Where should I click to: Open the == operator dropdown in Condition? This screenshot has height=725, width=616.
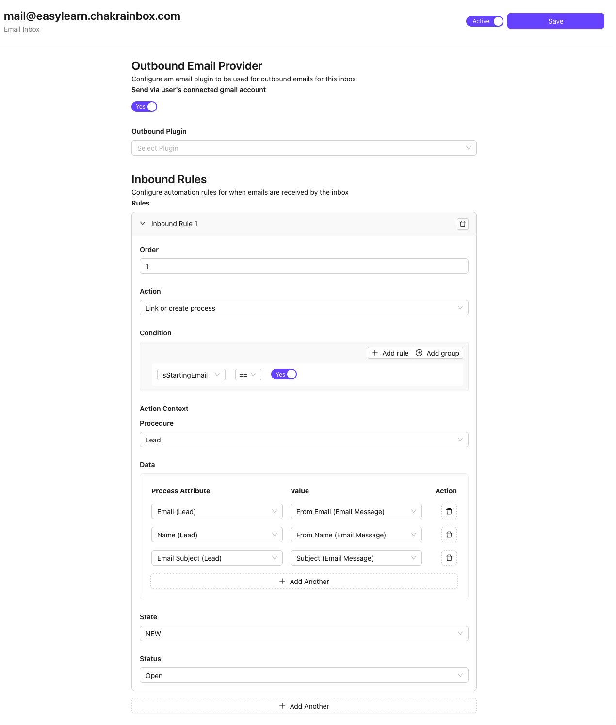point(248,375)
